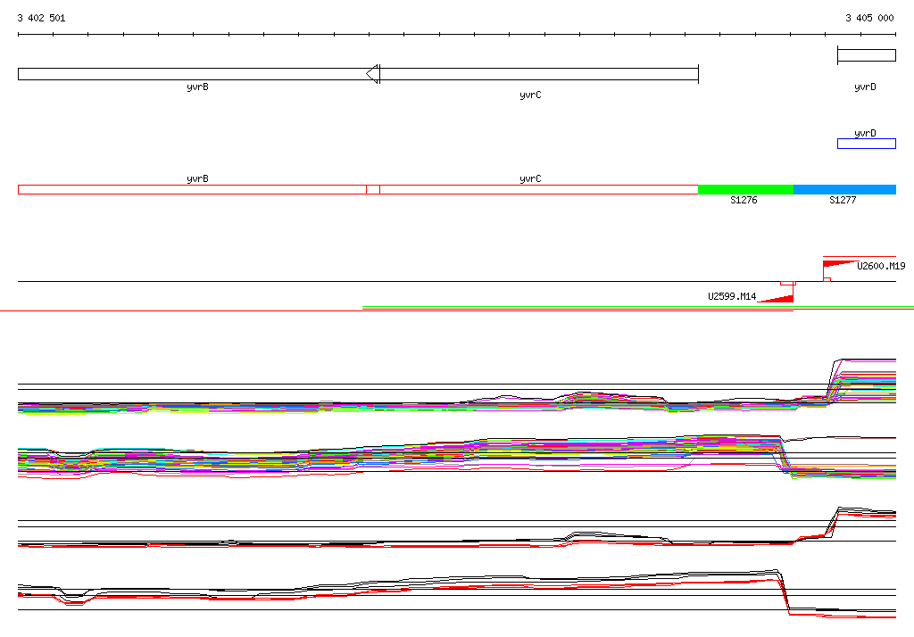Click the U2600.M19 text label
Image resolution: width=914 pixels, height=637 pixels.
point(881,266)
